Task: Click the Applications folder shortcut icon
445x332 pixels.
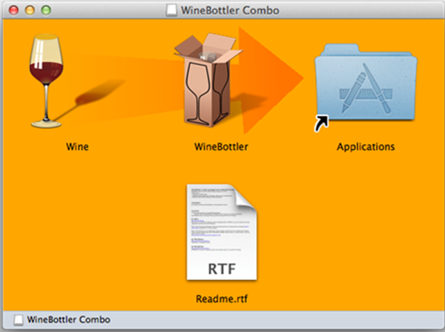Action: tap(365, 86)
